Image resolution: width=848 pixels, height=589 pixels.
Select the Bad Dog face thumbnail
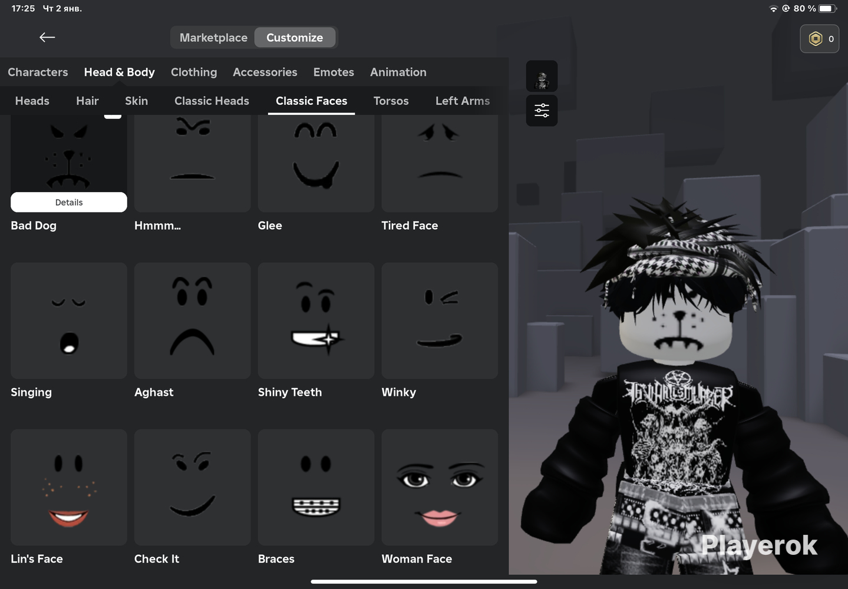(x=69, y=153)
